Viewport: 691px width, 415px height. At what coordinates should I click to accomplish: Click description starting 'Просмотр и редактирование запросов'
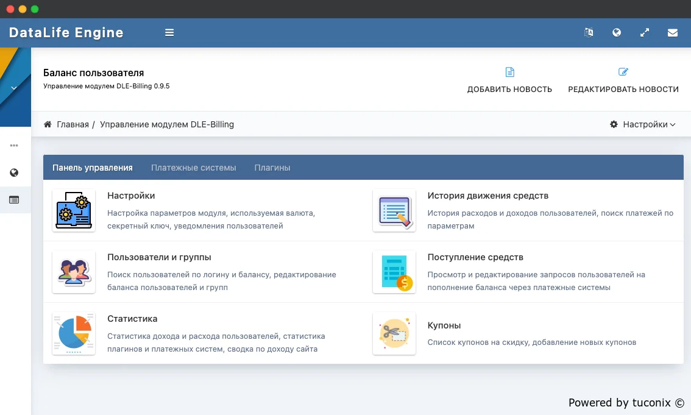pos(536,281)
